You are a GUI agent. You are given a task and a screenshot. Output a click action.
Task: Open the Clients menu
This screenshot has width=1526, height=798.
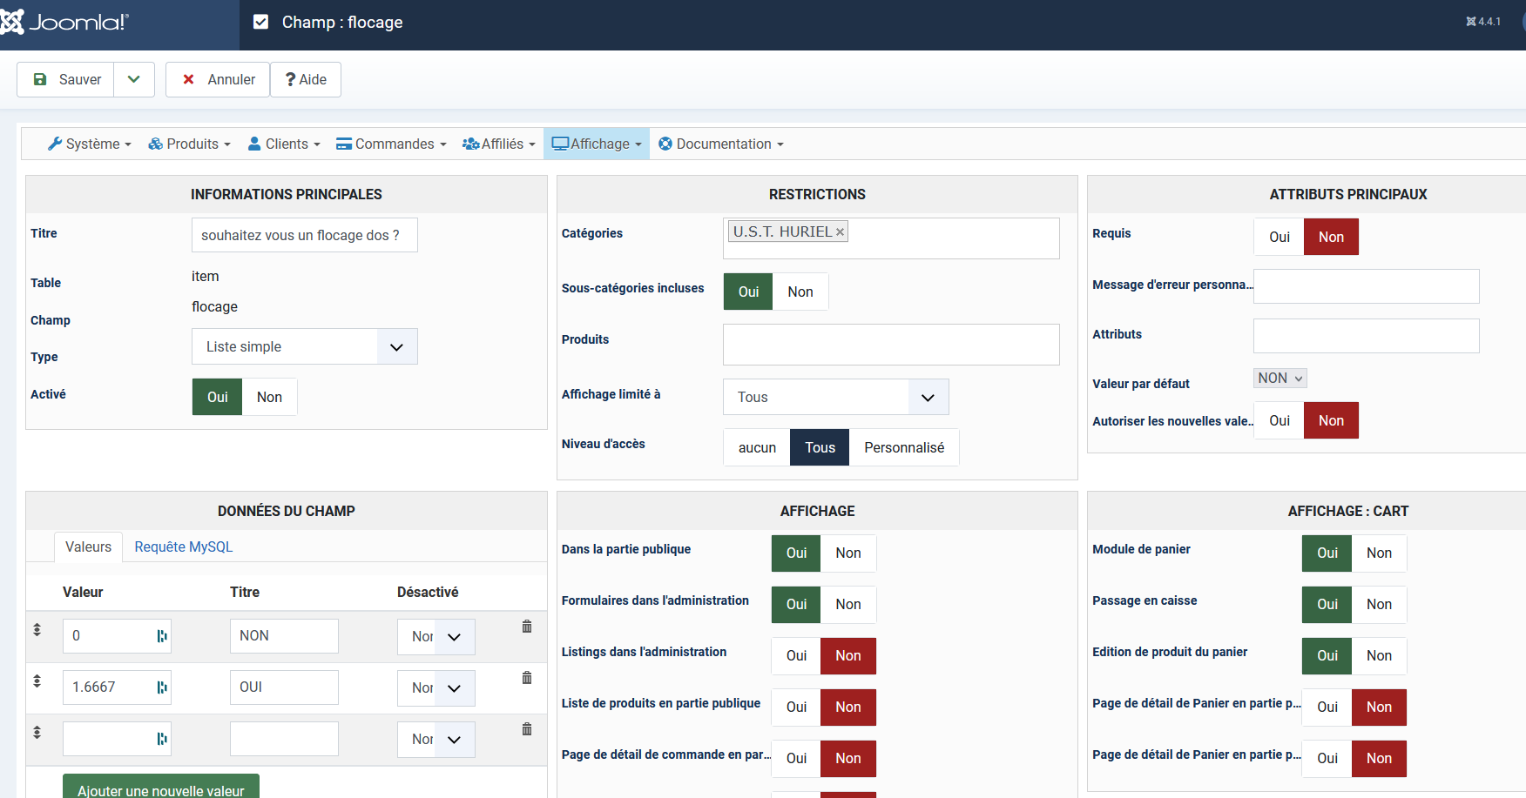coord(284,144)
